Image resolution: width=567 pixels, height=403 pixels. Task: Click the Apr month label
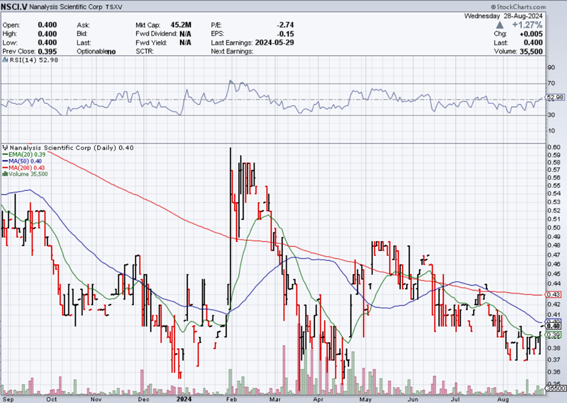[x=318, y=399]
